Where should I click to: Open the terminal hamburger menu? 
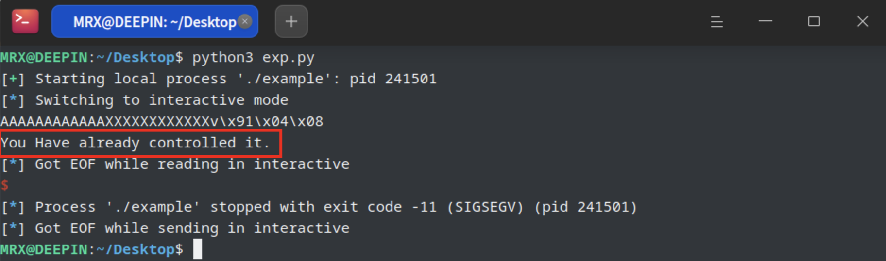coord(716,21)
